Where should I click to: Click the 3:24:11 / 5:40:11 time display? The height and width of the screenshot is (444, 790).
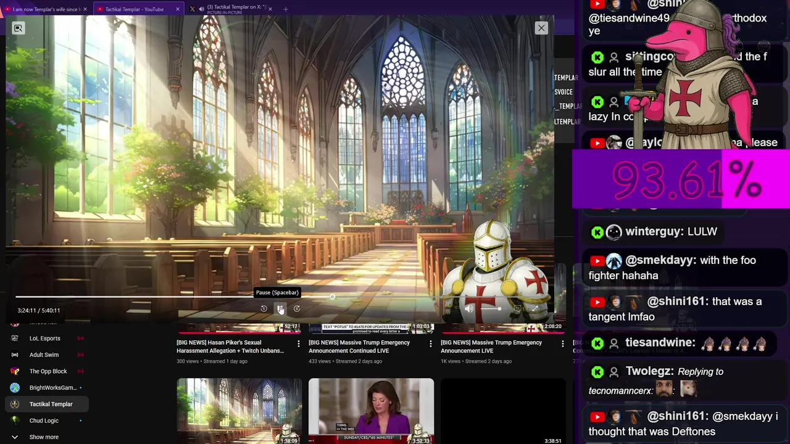click(38, 310)
